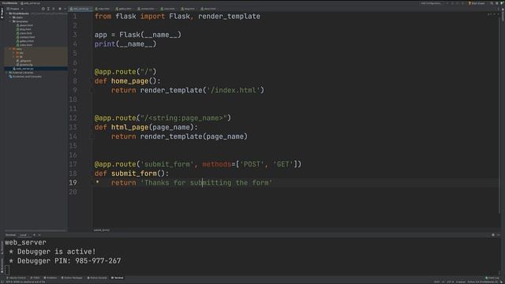
Task: Collapse the FirstWebsite root folder
Action: pyautogui.click(x=6, y=13)
